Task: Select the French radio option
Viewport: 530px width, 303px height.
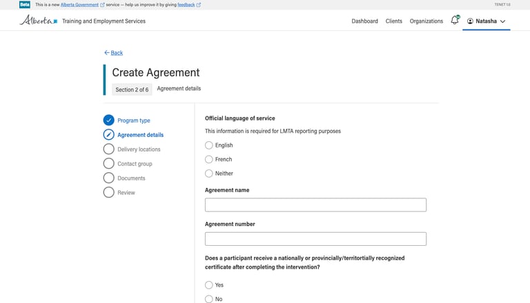Action: (x=209, y=159)
